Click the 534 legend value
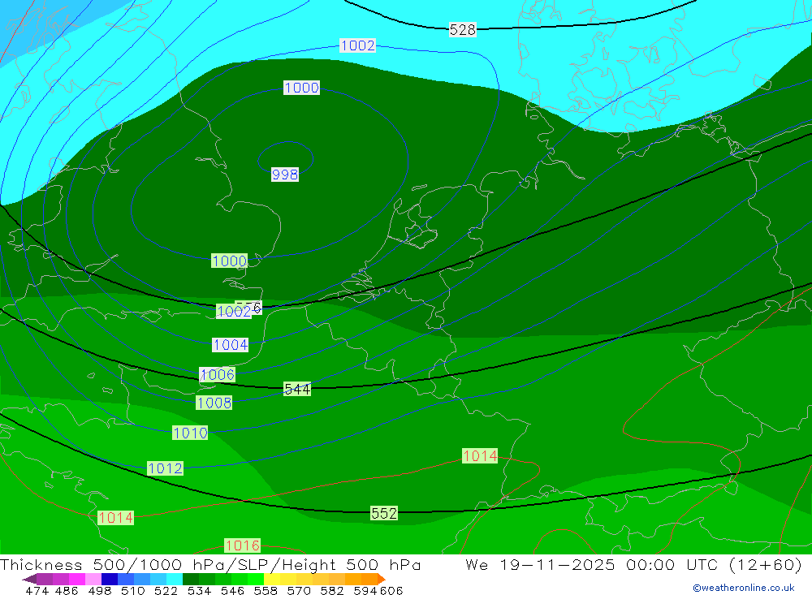The height and width of the screenshot is (595, 812). coord(200,590)
